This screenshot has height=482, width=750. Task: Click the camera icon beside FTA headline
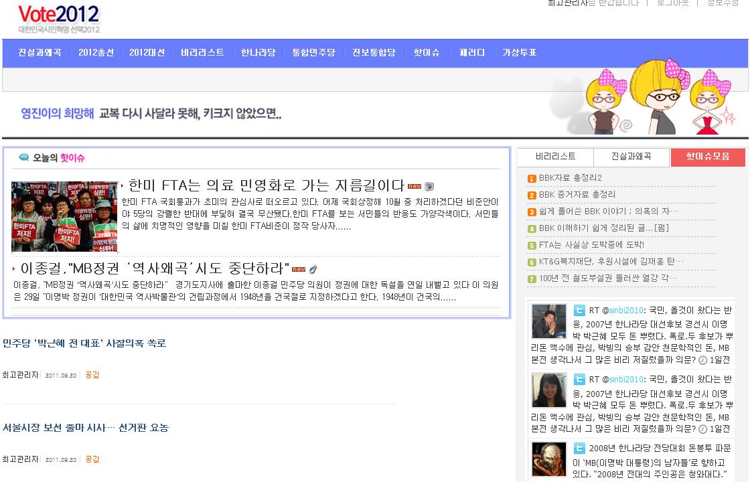point(429,187)
